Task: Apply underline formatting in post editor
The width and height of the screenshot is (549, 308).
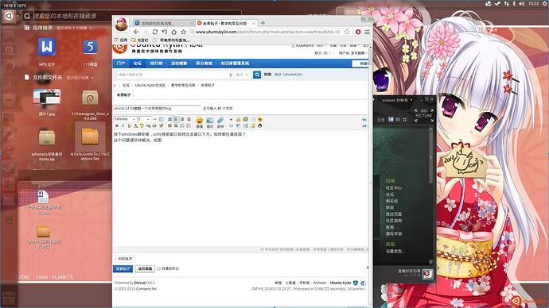Action: [129, 125]
